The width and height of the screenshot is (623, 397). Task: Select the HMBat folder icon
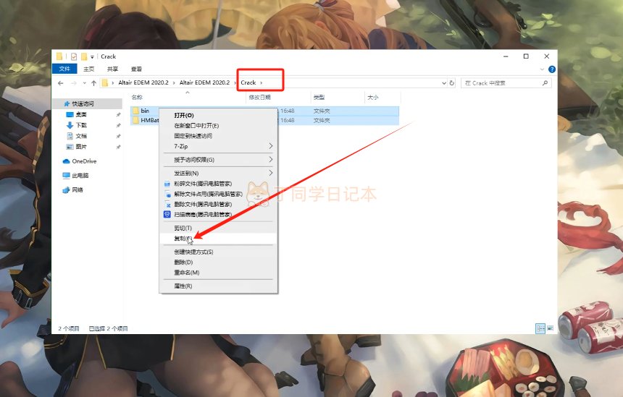(136, 120)
